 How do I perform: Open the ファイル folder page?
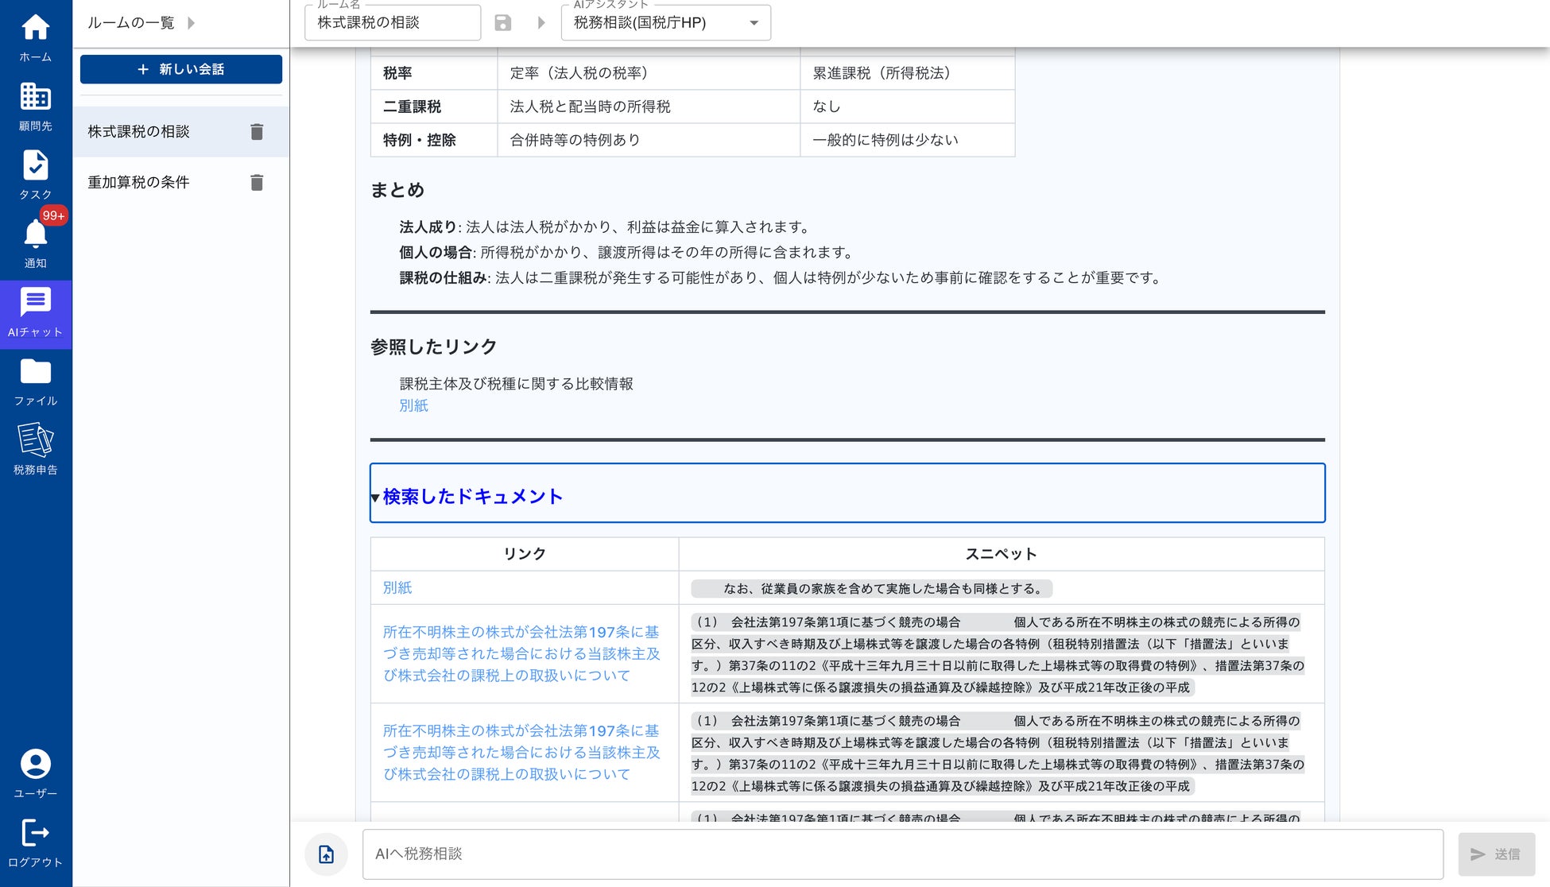tap(36, 382)
